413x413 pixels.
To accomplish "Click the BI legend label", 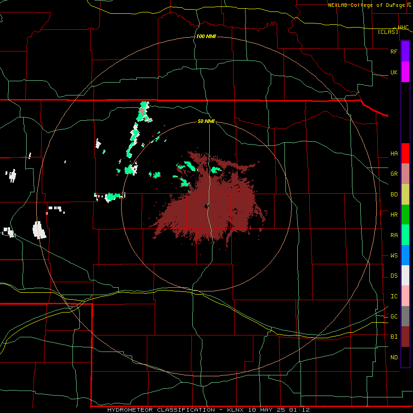I will 394,337.
